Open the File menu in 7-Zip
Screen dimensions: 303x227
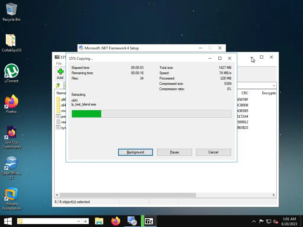point(59,63)
